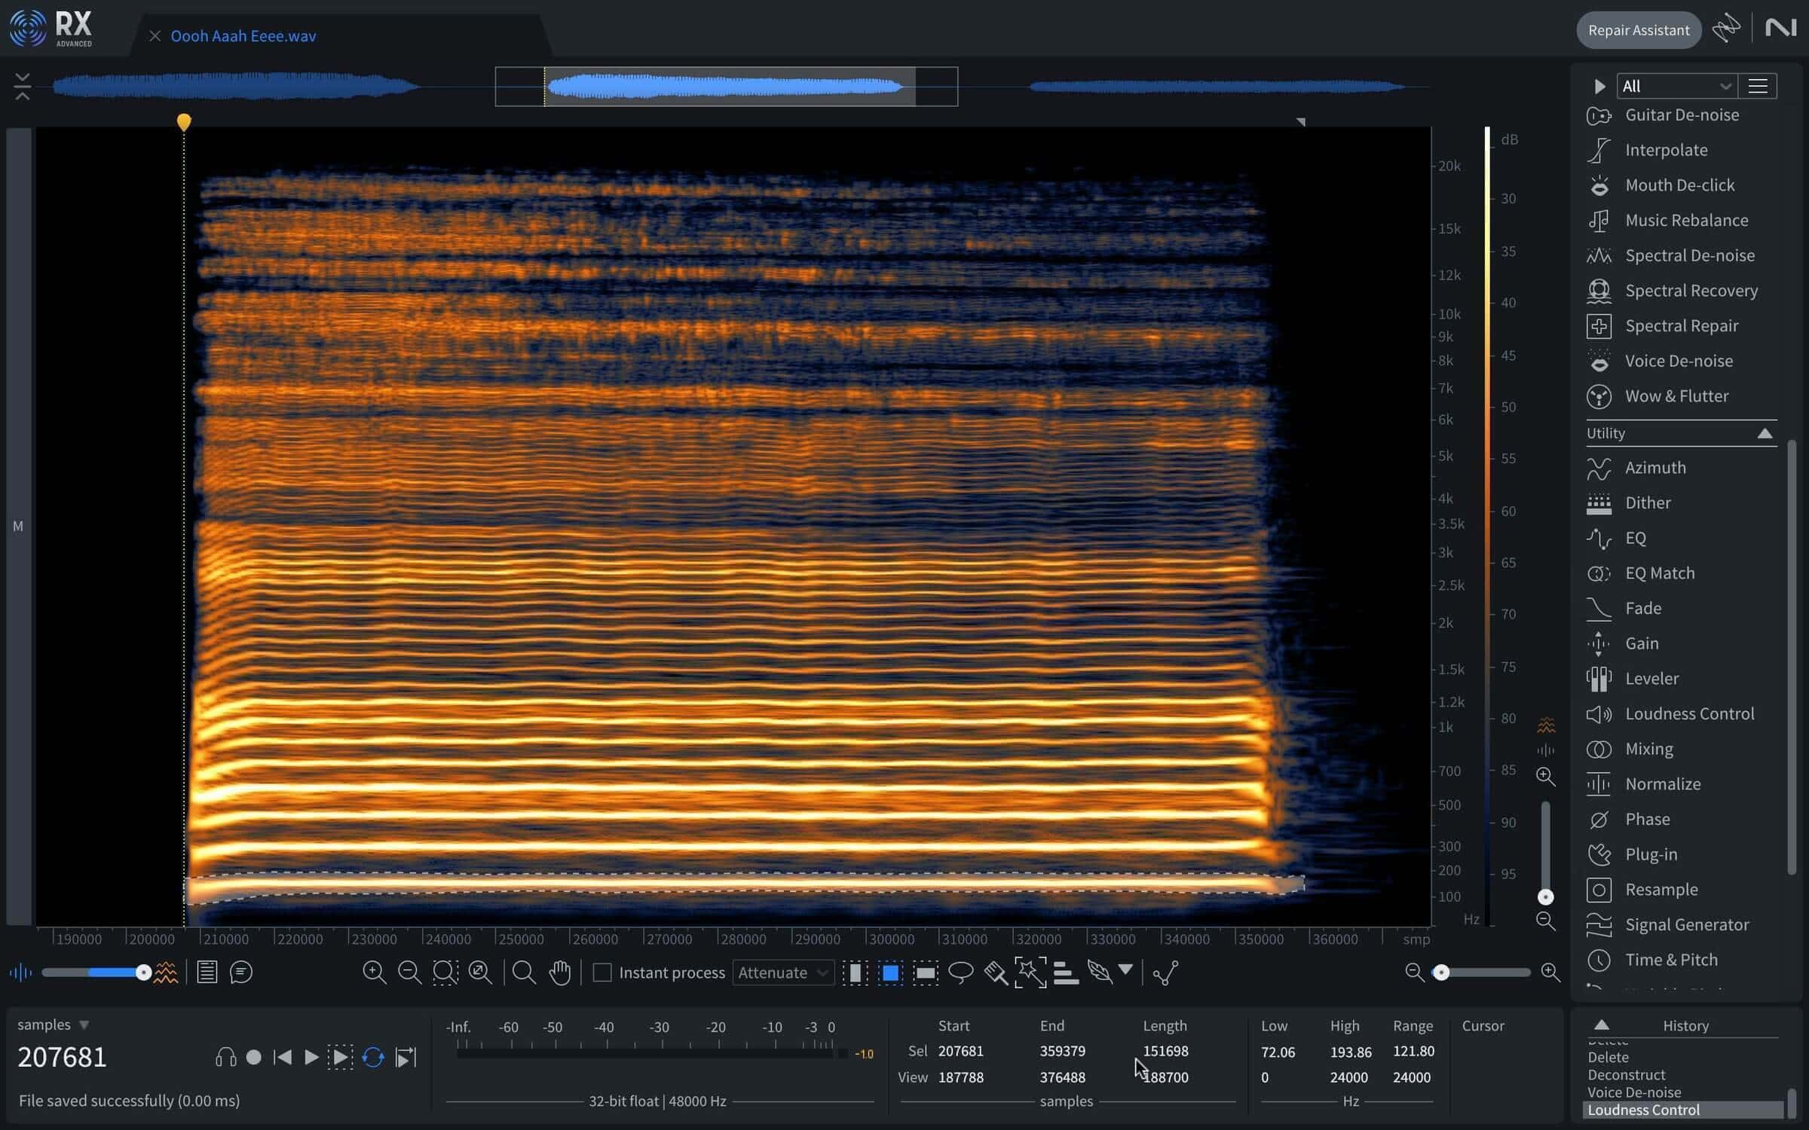Start recording with the Record button
This screenshot has width=1809, height=1130.
(x=254, y=1058)
